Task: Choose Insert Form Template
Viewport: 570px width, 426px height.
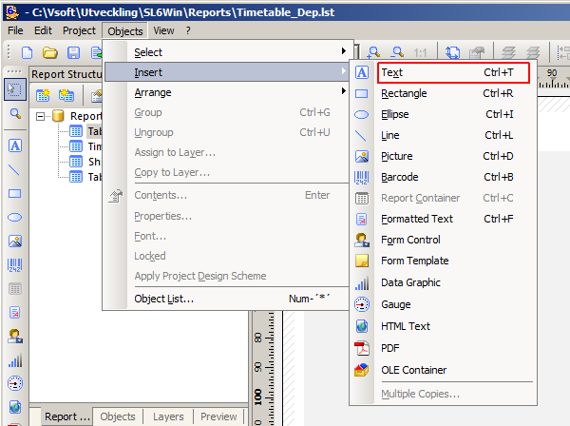Action: pyautogui.click(x=443, y=261)
